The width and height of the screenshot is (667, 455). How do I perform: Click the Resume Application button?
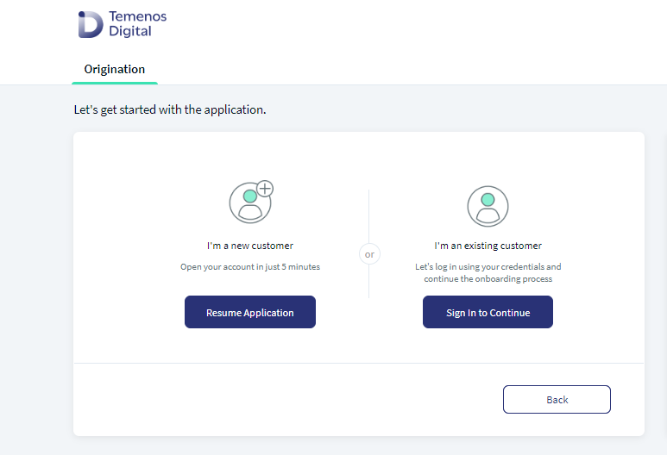(250, 312)
